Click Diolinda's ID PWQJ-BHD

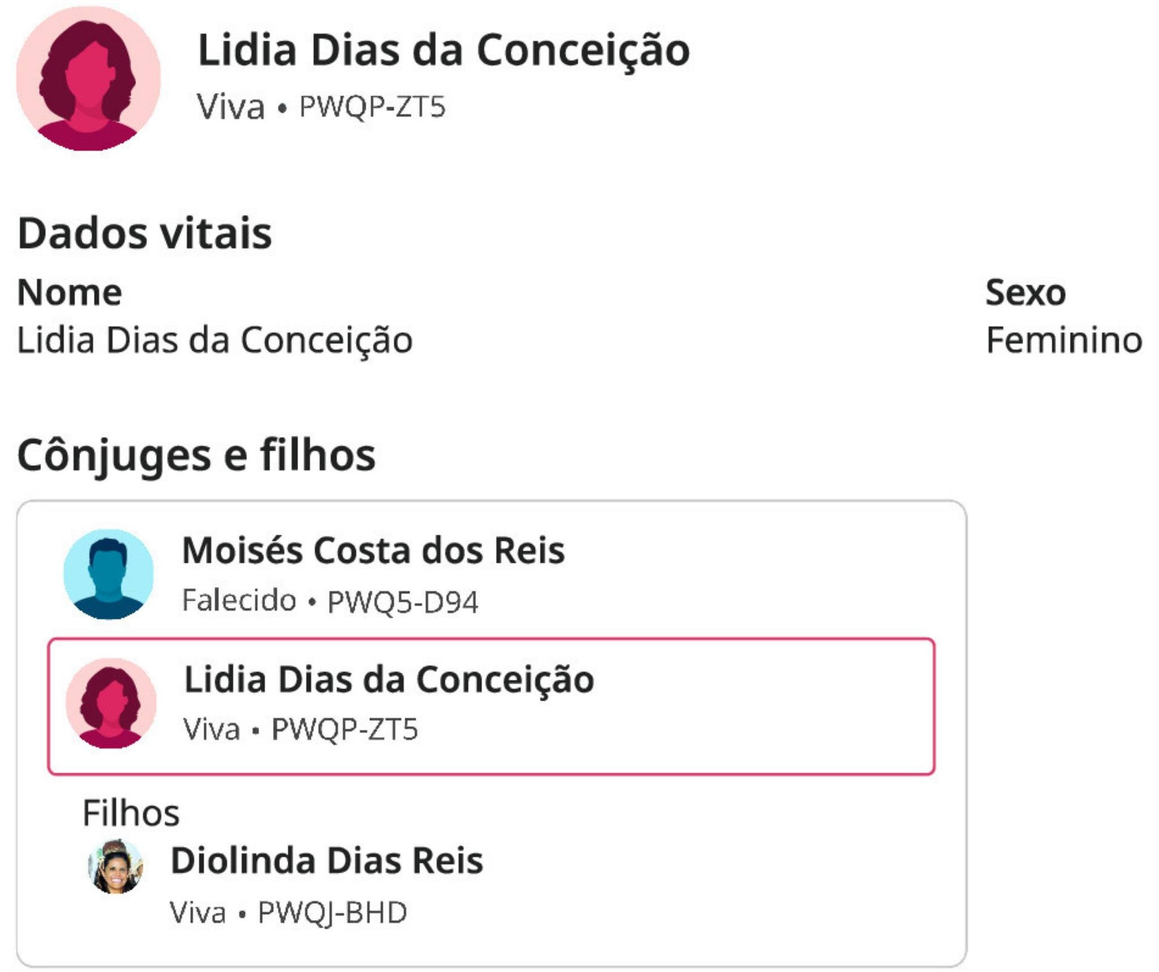pyautogui.click(x=333, y=912)
